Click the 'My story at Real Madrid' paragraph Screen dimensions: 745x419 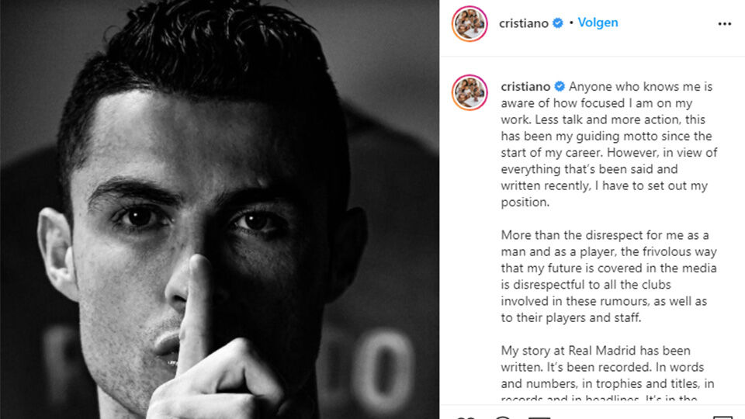point(608,375)
